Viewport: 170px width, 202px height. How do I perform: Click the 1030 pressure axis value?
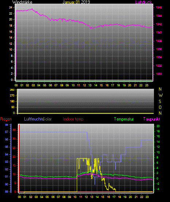tap(159, 74)
